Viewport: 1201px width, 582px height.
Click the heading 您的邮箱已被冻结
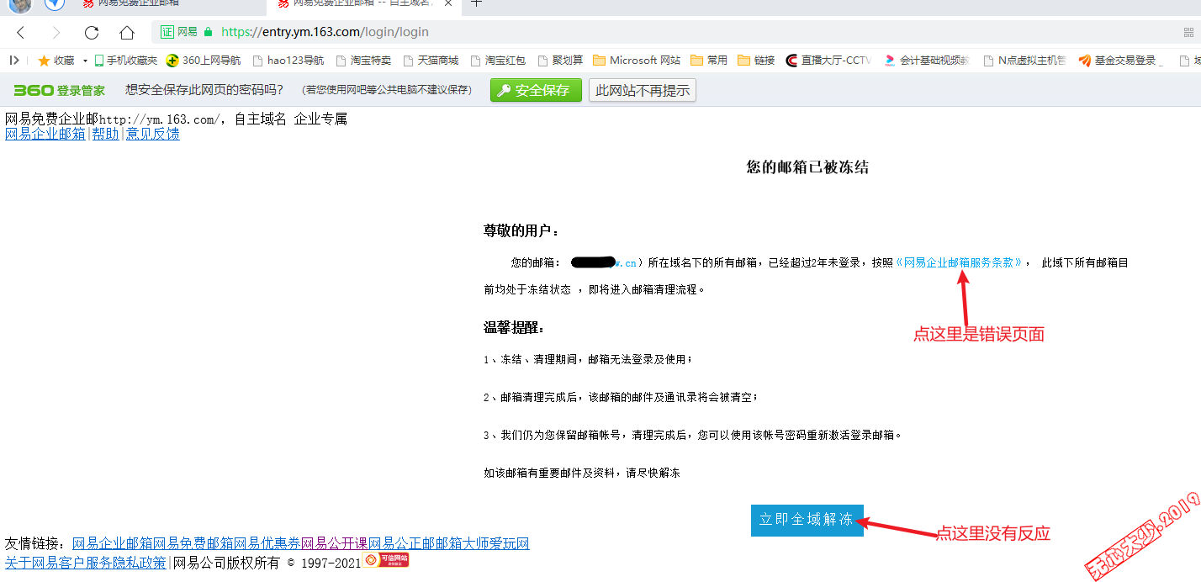807,167
